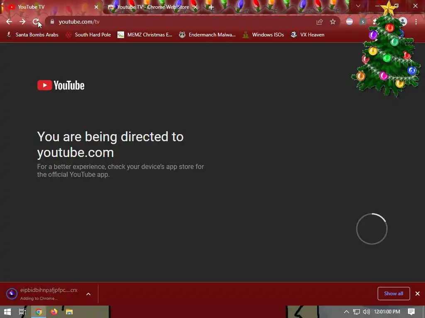This screenshot has height=318, width=425.
Task: Click the Chrome taskbar icon
Action: tap(39, 312)
